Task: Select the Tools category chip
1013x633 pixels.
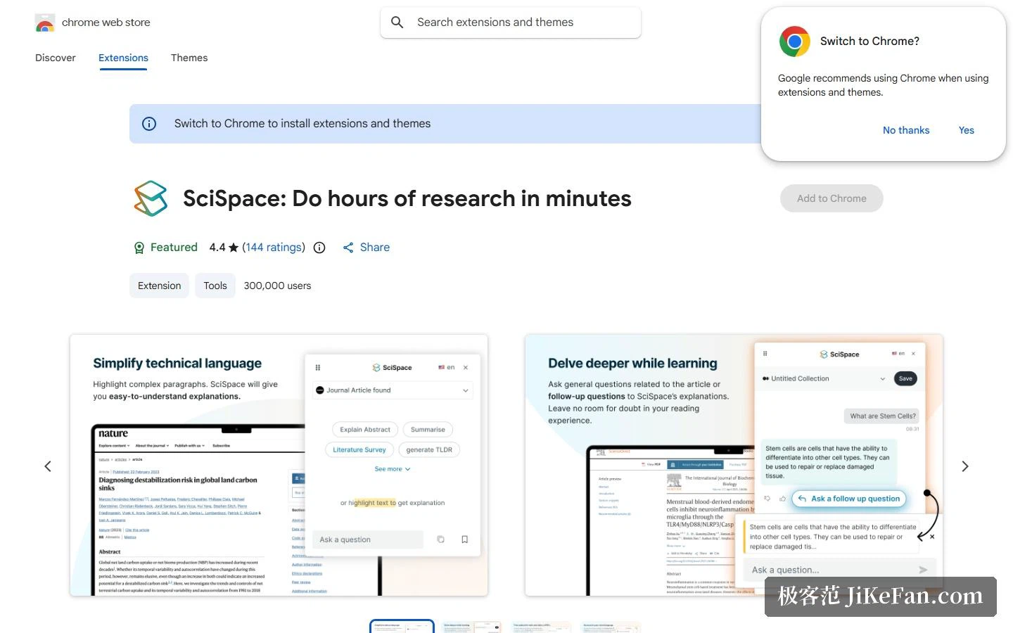Action: click(215, 286)
